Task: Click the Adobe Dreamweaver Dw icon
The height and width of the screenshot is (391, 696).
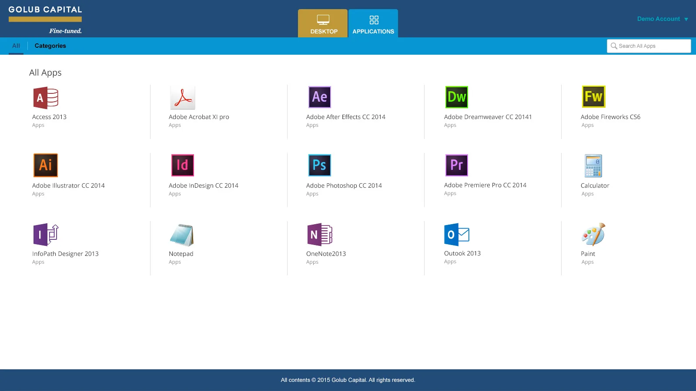Action: (457, 97)
